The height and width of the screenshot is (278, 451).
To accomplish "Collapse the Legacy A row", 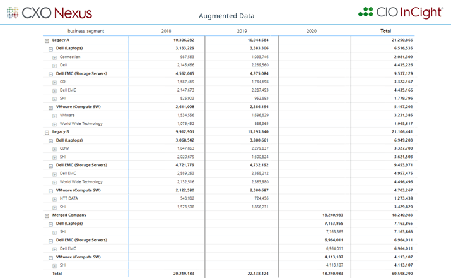I will [47, 40].
